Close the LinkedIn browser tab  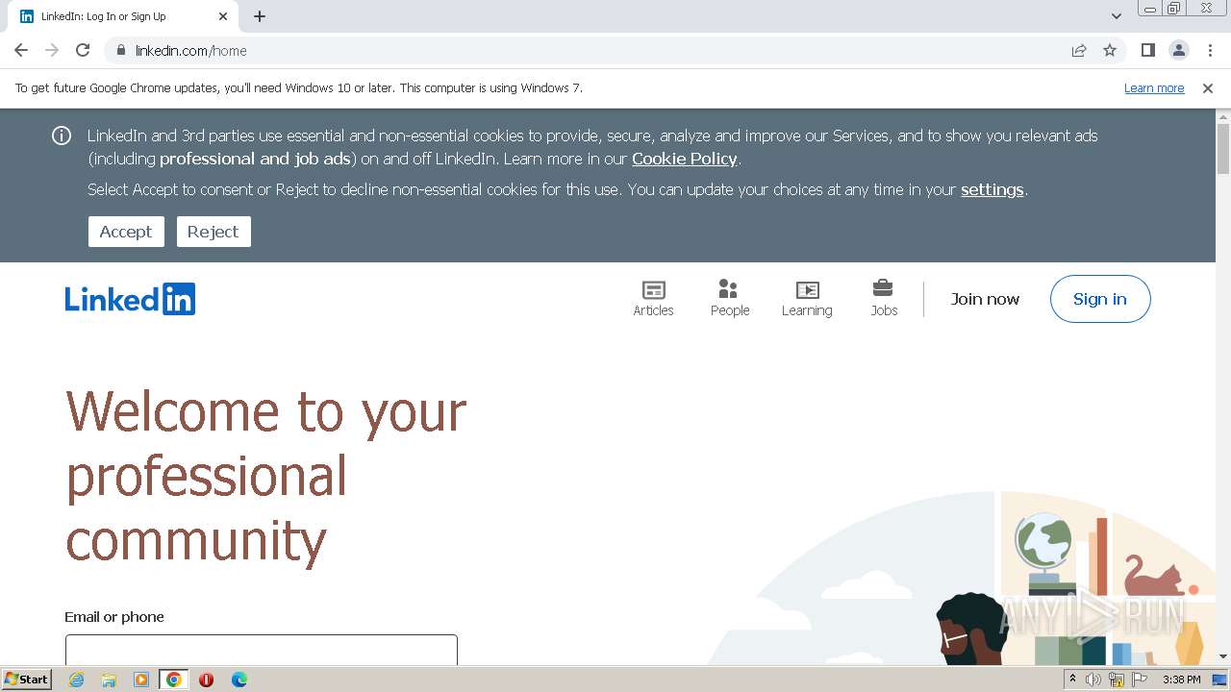tap(223, 16)
